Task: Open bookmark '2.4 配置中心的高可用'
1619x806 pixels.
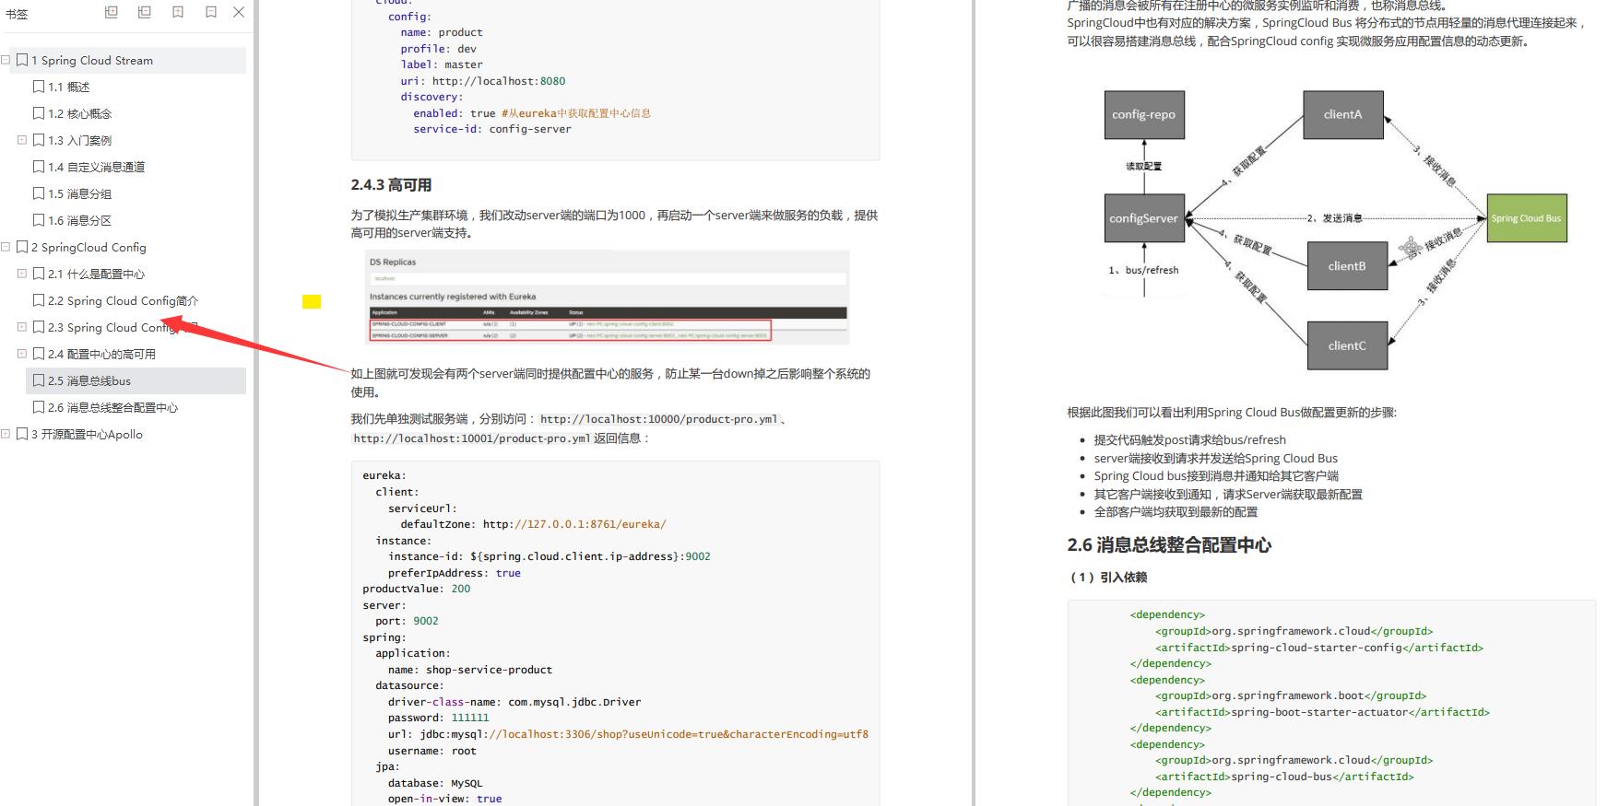Action: (x=102, y=354)
